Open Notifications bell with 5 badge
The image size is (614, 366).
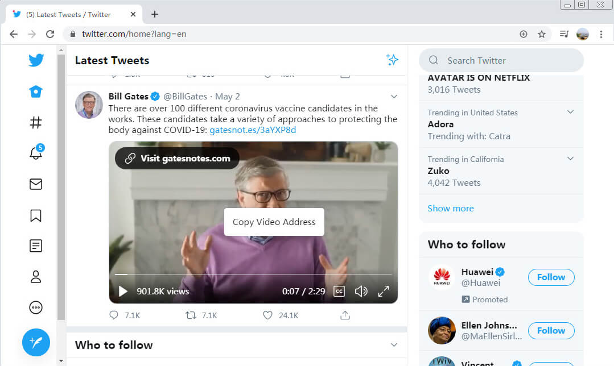[36, 153]
